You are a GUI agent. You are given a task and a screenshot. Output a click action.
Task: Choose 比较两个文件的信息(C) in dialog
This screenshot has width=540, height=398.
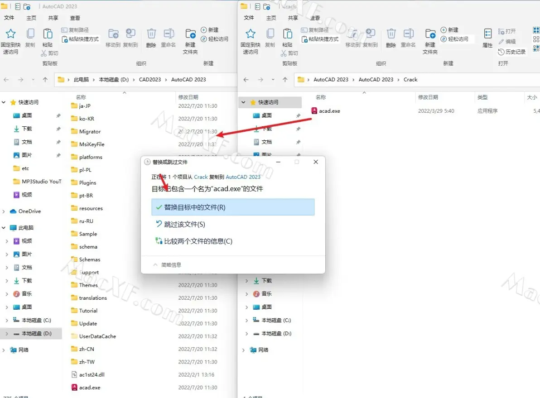click(x=233, y=241)
